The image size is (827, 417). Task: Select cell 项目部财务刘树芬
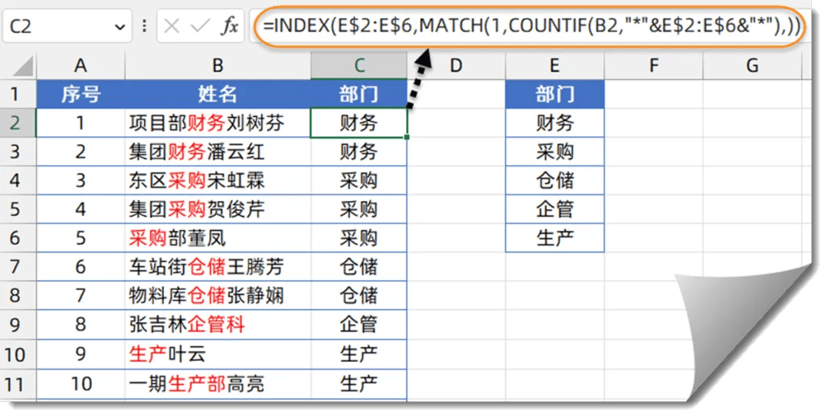[217, 123]
